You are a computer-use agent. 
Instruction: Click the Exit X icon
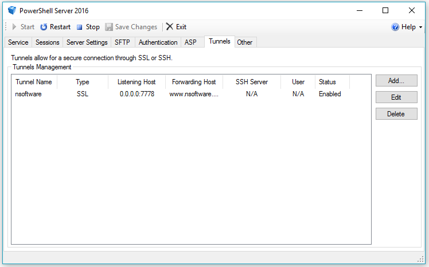pos(170,26)
